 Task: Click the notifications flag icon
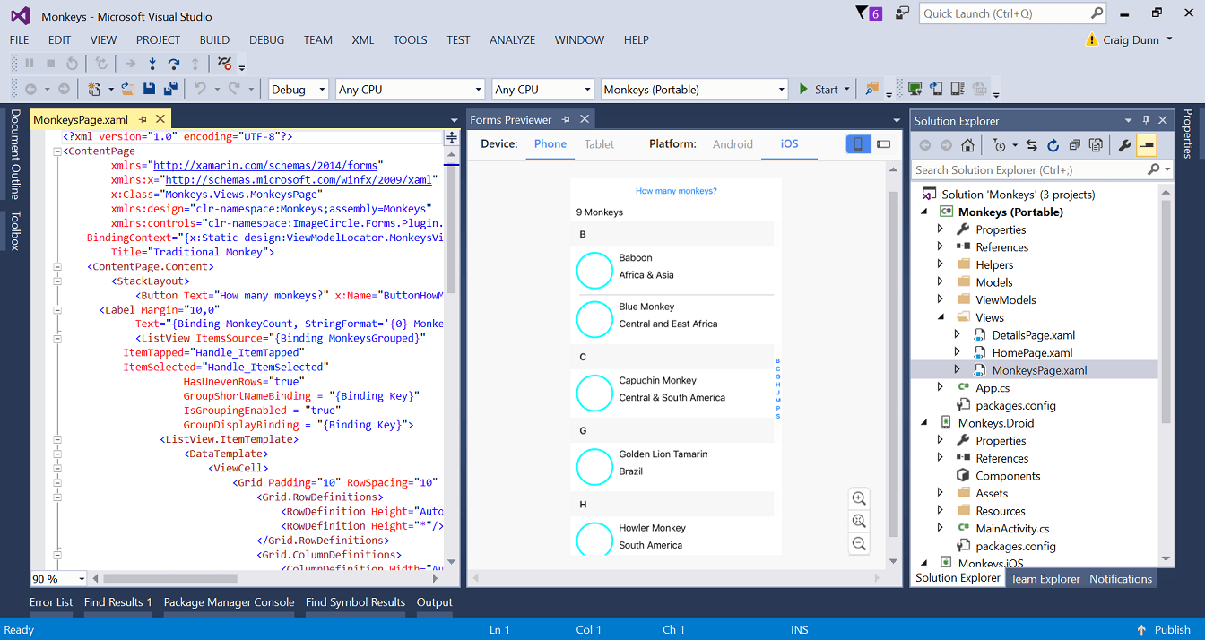[x=862, y=13]
